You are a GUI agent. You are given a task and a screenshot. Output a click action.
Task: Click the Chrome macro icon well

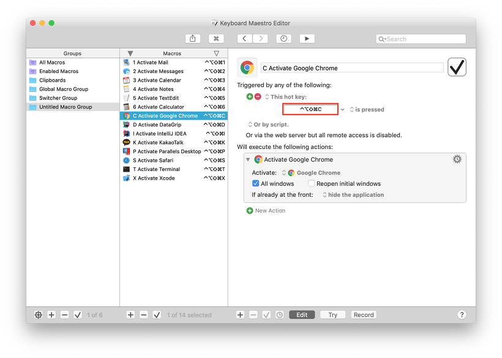247,67
